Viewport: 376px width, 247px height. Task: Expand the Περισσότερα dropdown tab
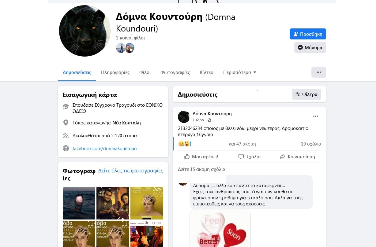click(239, 72)
